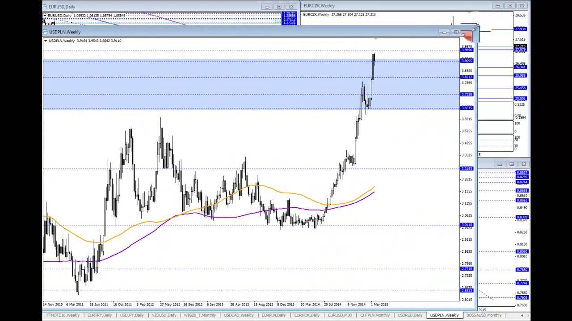Open the WIG20_T,Monthly chart tab
This screenshot has width=572, height=321.
[200, 315]
